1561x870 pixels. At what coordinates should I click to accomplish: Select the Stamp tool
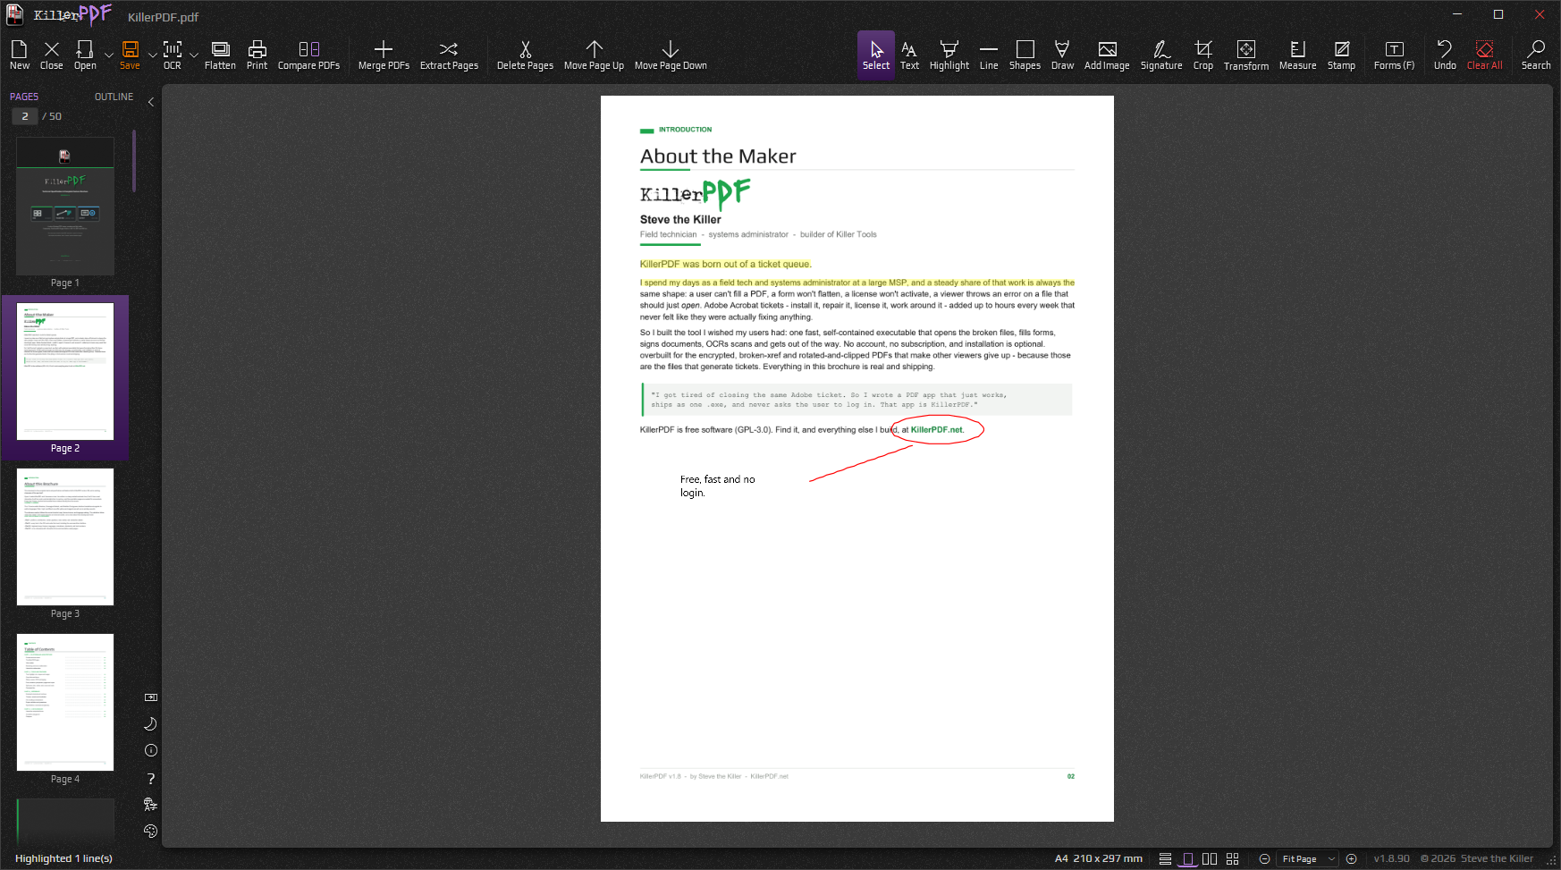coord(1341,55)
